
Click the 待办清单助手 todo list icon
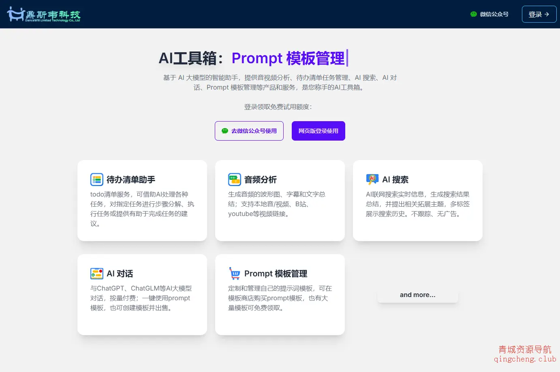96,179
